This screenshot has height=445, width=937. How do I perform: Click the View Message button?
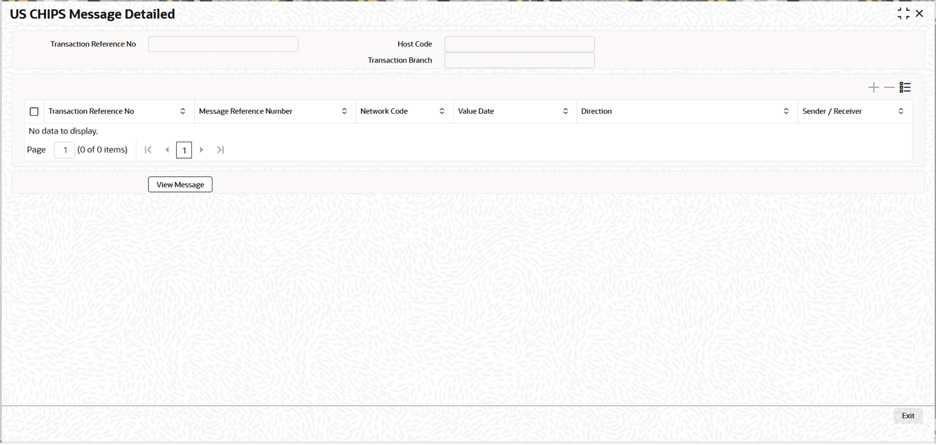180,184
